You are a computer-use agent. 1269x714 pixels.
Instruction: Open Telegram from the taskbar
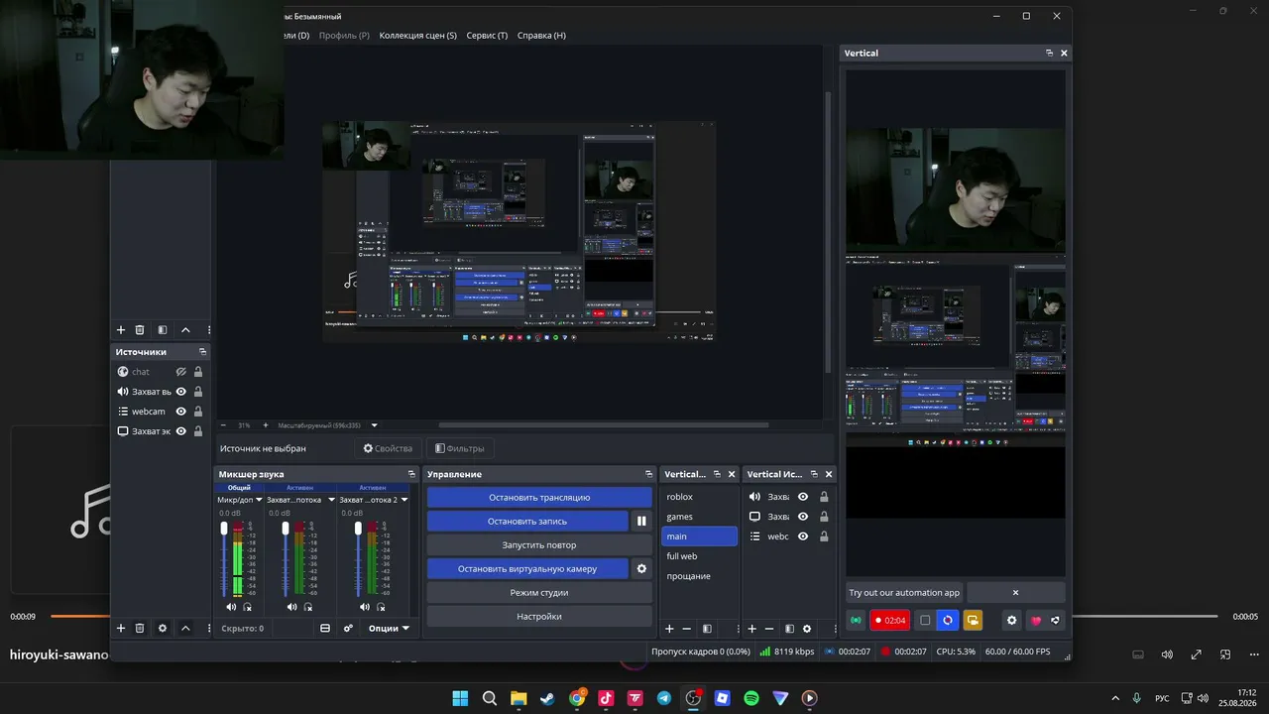point(664,698)
